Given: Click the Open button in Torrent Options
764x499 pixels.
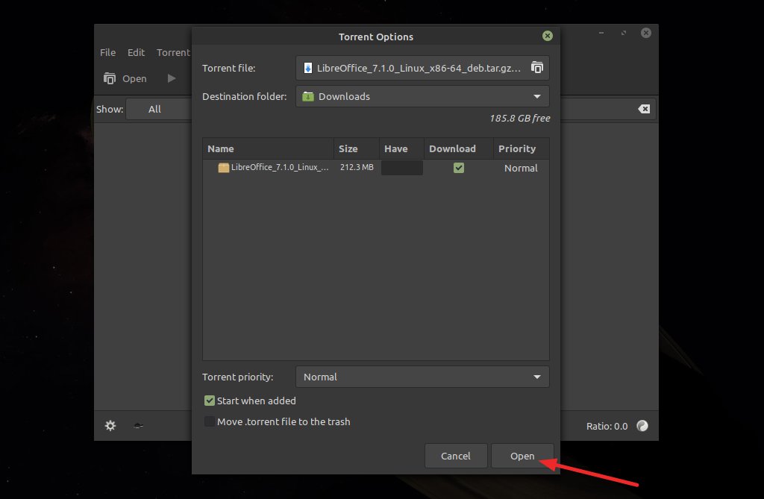Looking at the screenshot, I should tap(522, 456).
